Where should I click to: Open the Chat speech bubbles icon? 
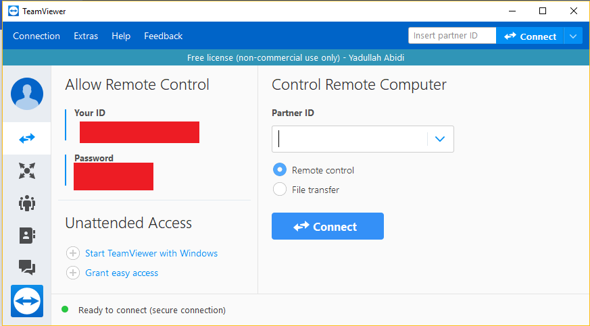[x=27, y=267]
